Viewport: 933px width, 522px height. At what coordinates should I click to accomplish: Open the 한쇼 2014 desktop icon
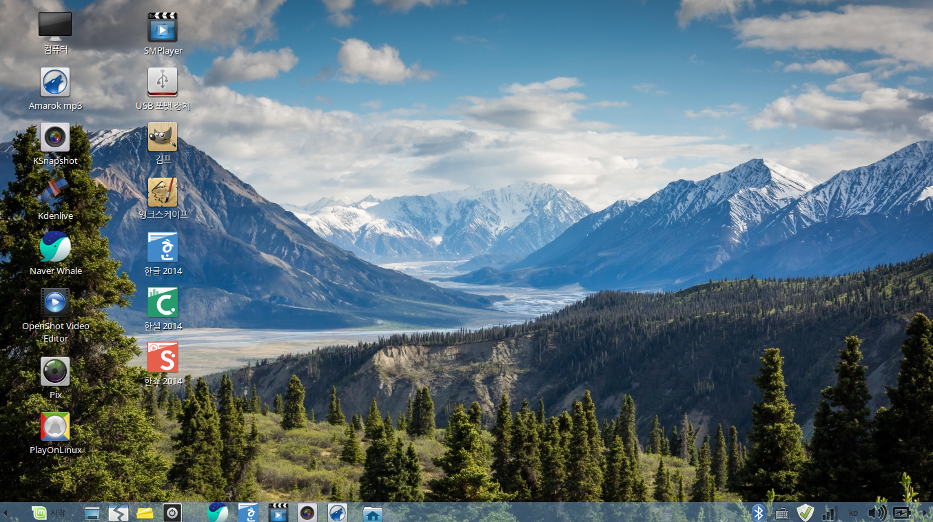click(x=163, y=357)
